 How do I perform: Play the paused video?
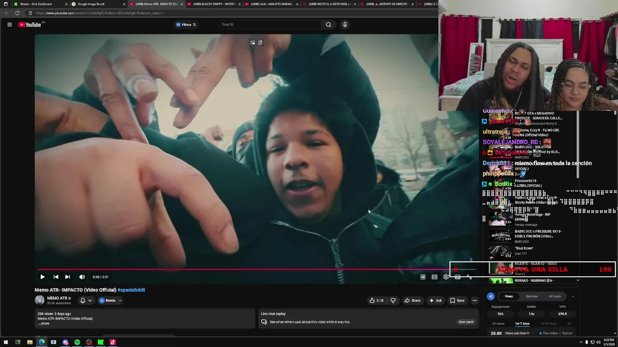pyautogui.click(x=42, y=277)
